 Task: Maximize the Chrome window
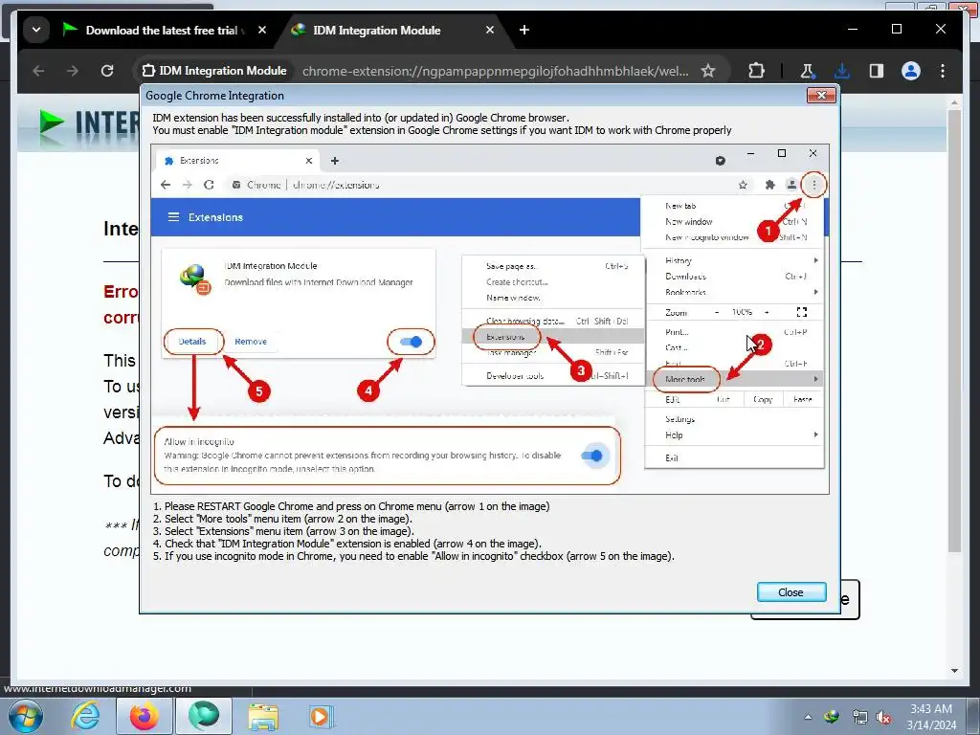[x=896, y=29]
